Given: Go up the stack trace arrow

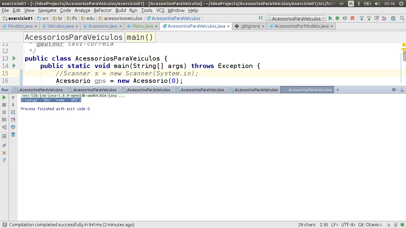Looking at the screenshot, I should point(13,97).
